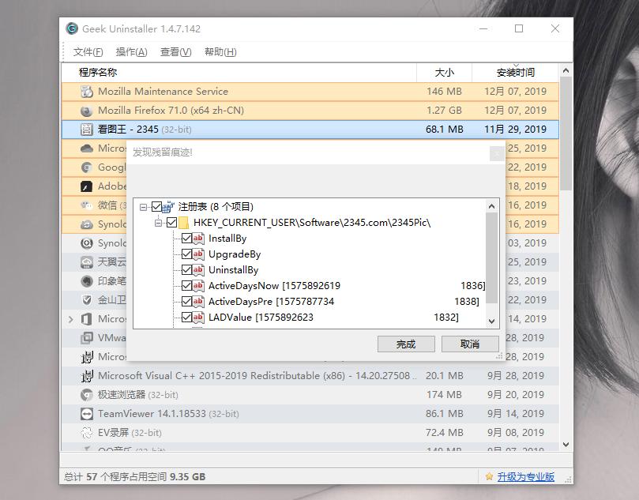Click the ab value icon next to InstallBy
The width and height of the screenshot is (639, 500).
(198, 239)
